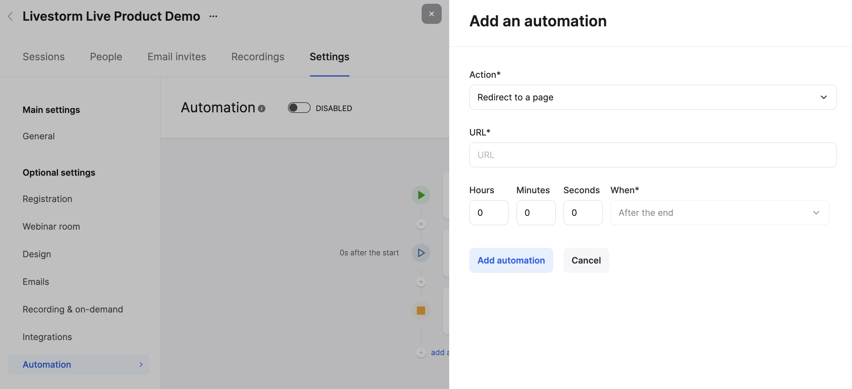Open the three-dots menu beside event title

(x=213, y=16)
